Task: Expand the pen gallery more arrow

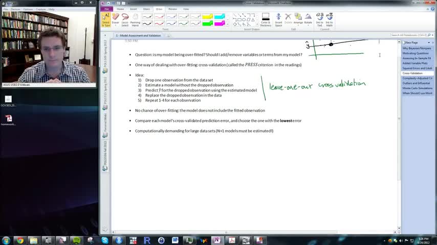Action: coord(227,24)
